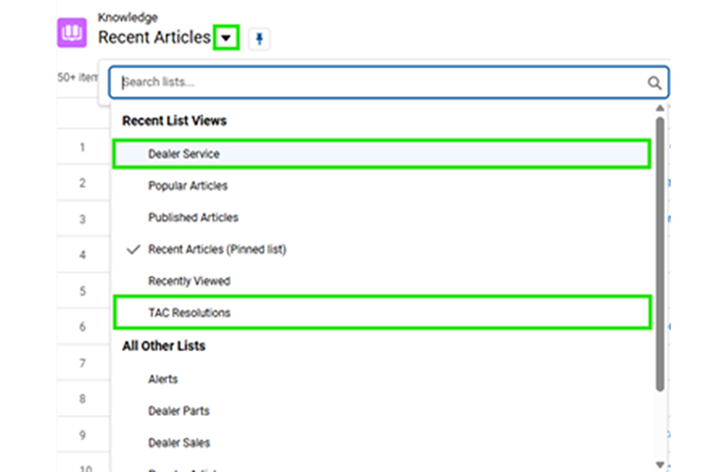
Task: Click the checkmark beside Recent Articles
Action: tap(133, 250)
